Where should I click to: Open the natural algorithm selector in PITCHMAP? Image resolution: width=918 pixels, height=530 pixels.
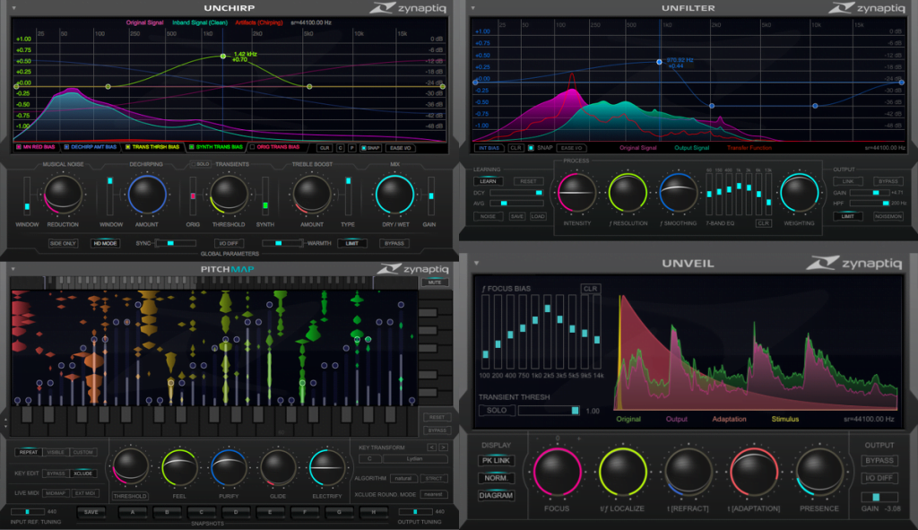point(403,479)
